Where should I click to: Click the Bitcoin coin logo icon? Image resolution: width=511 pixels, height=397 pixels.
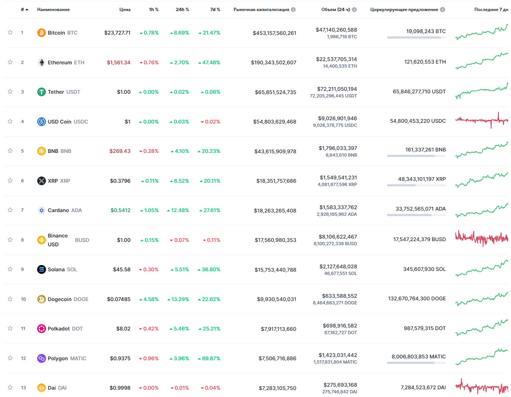click(42, 33)
